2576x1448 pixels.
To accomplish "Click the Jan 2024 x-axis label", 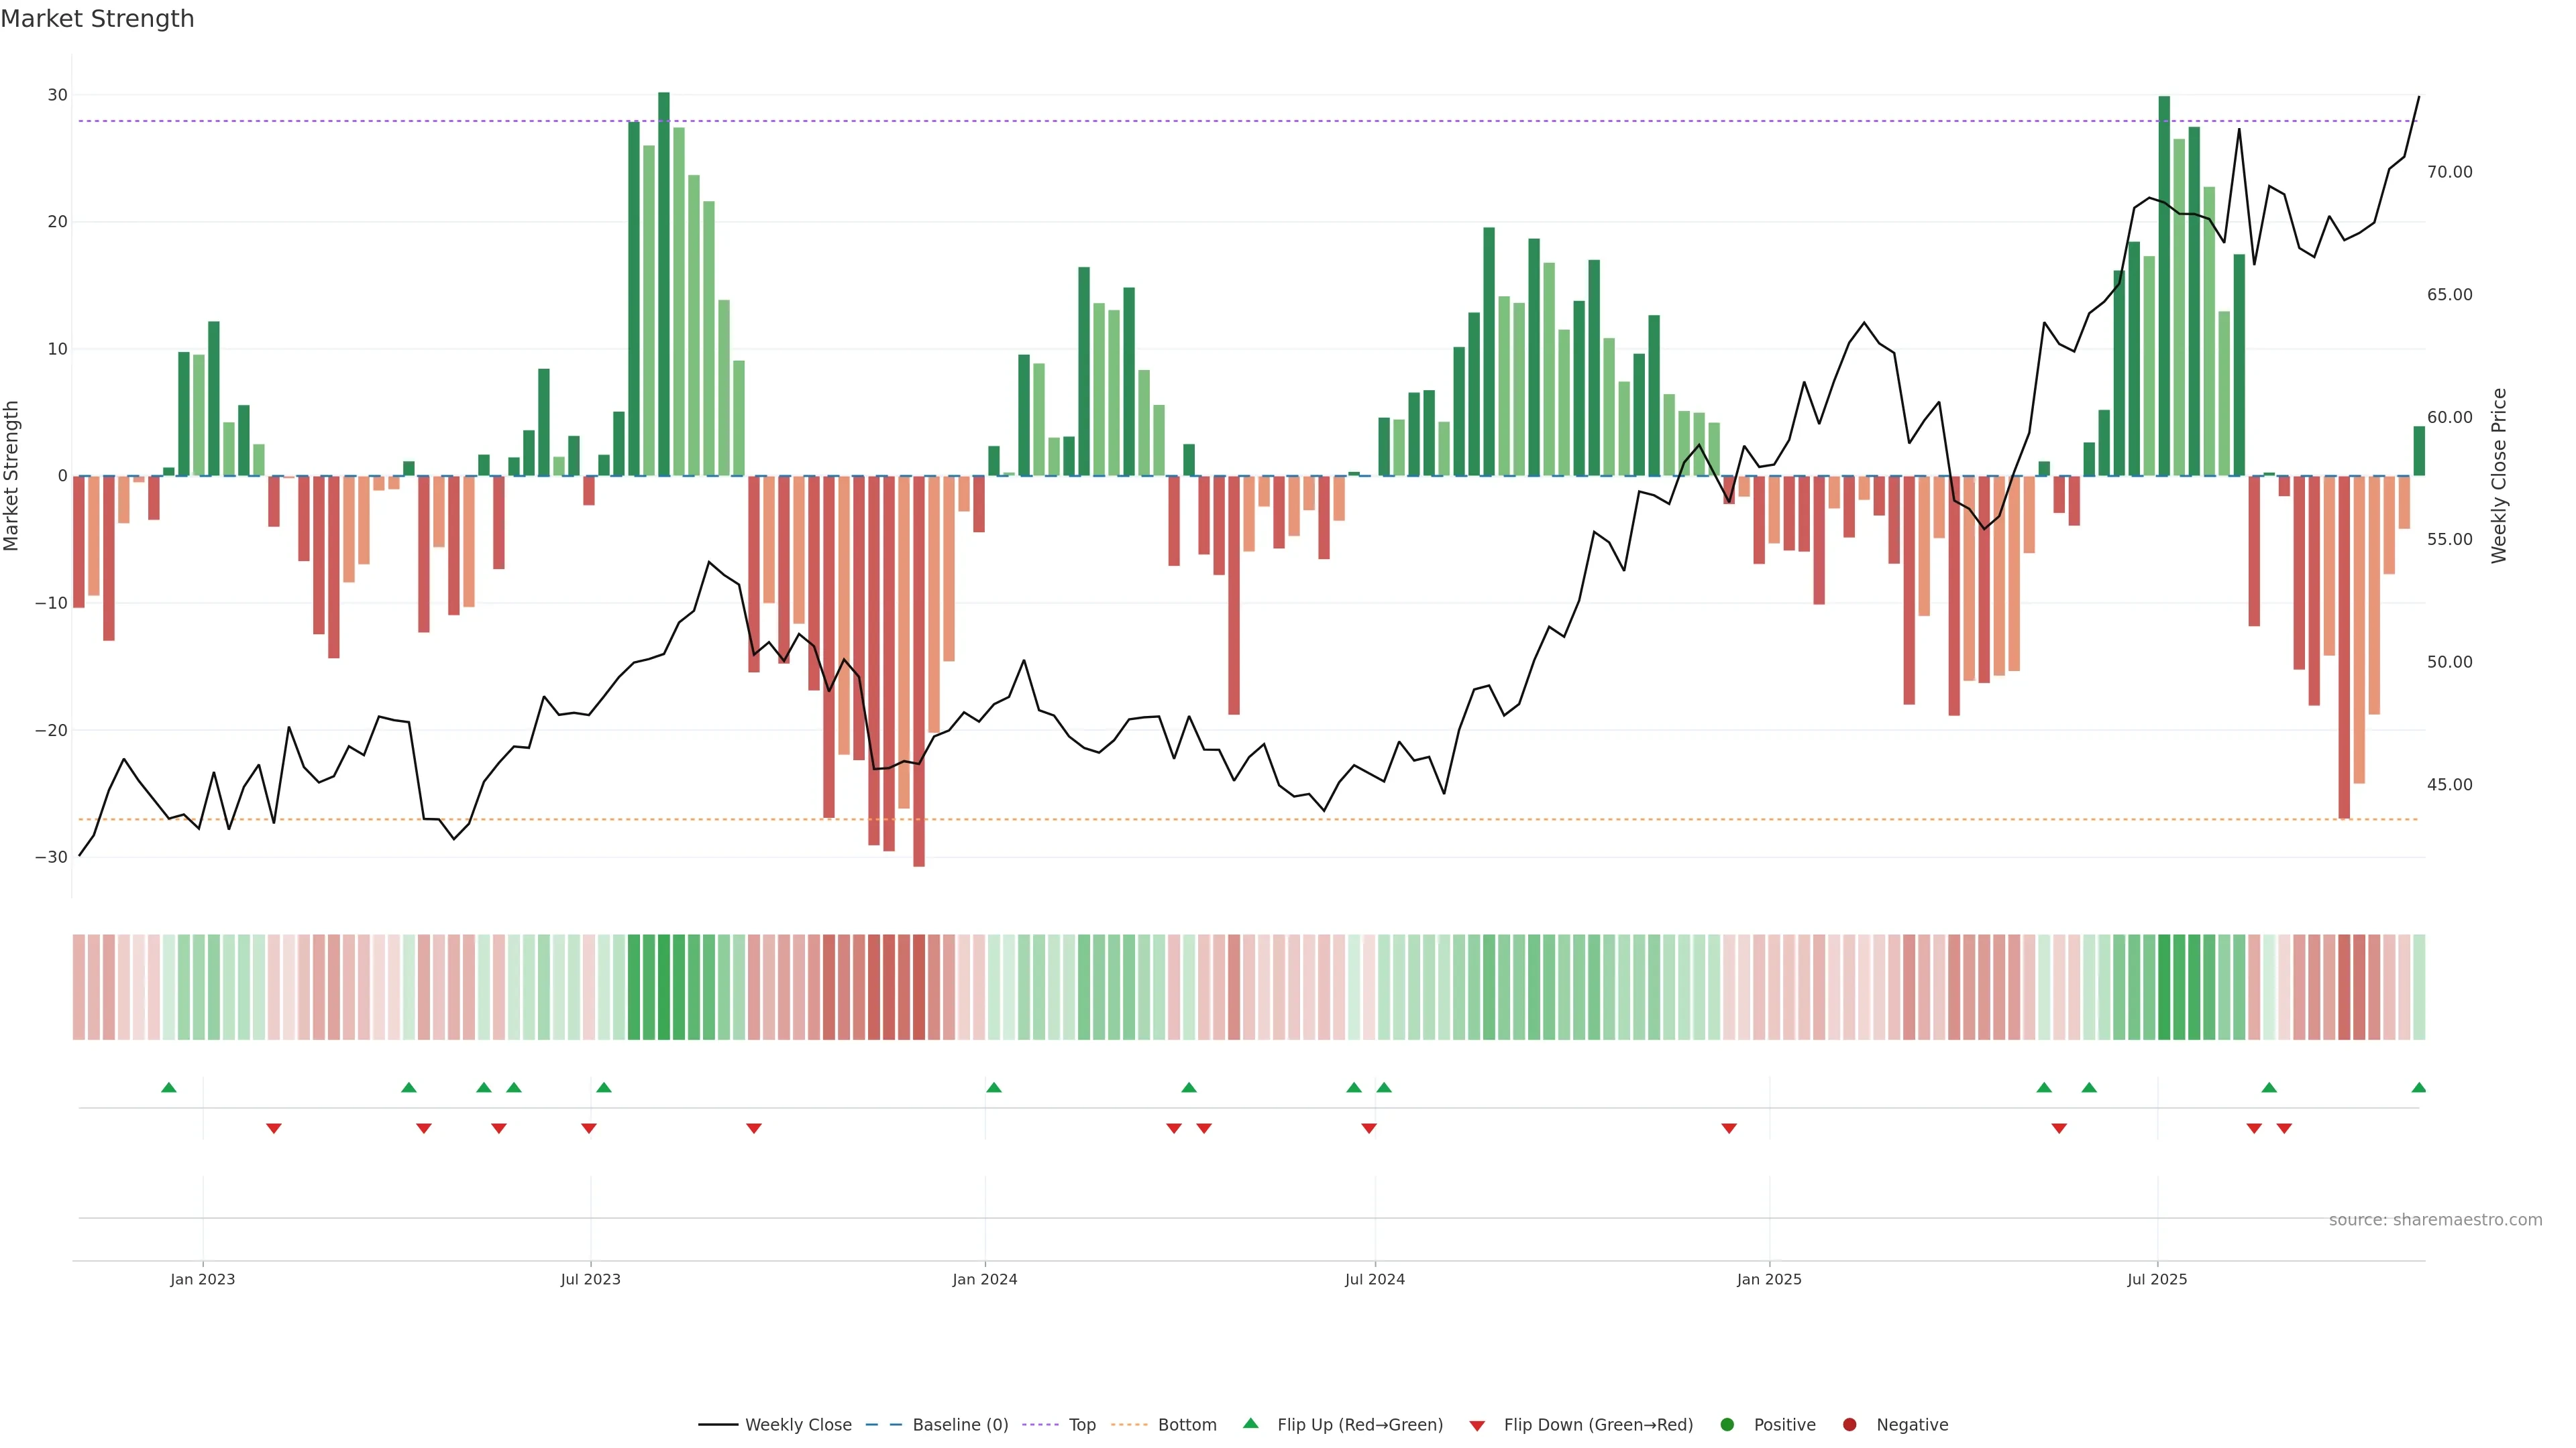I will point(984,1279).
